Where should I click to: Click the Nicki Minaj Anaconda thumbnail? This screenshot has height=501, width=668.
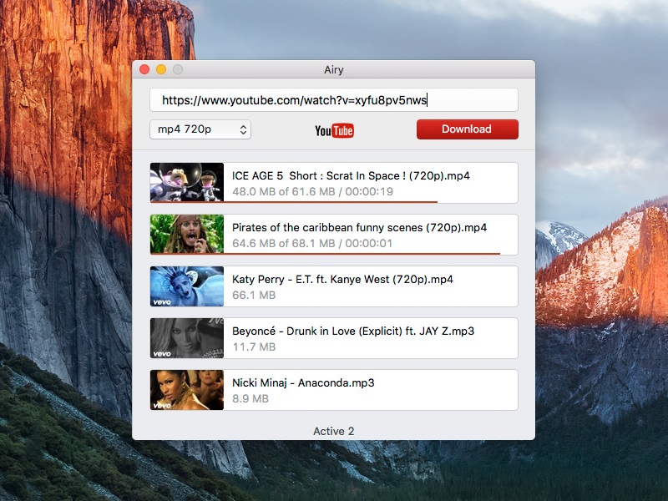click(187, 390)
